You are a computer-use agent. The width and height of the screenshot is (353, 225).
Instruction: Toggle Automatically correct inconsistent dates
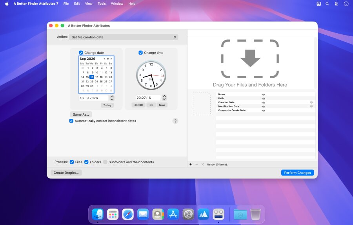coord(71,121)
